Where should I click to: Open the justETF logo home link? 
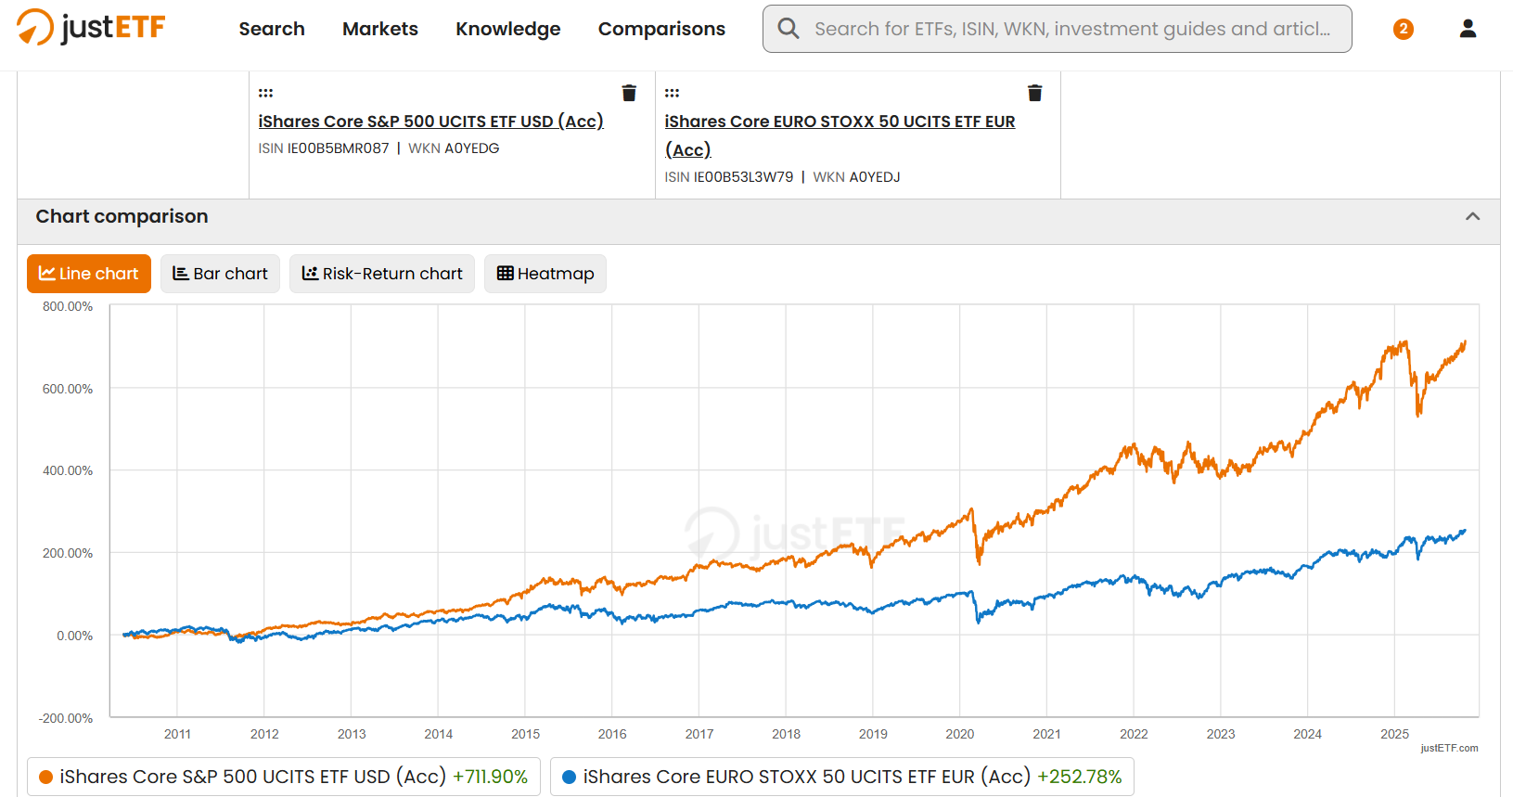pyautogui.click(x=91, y=27)
